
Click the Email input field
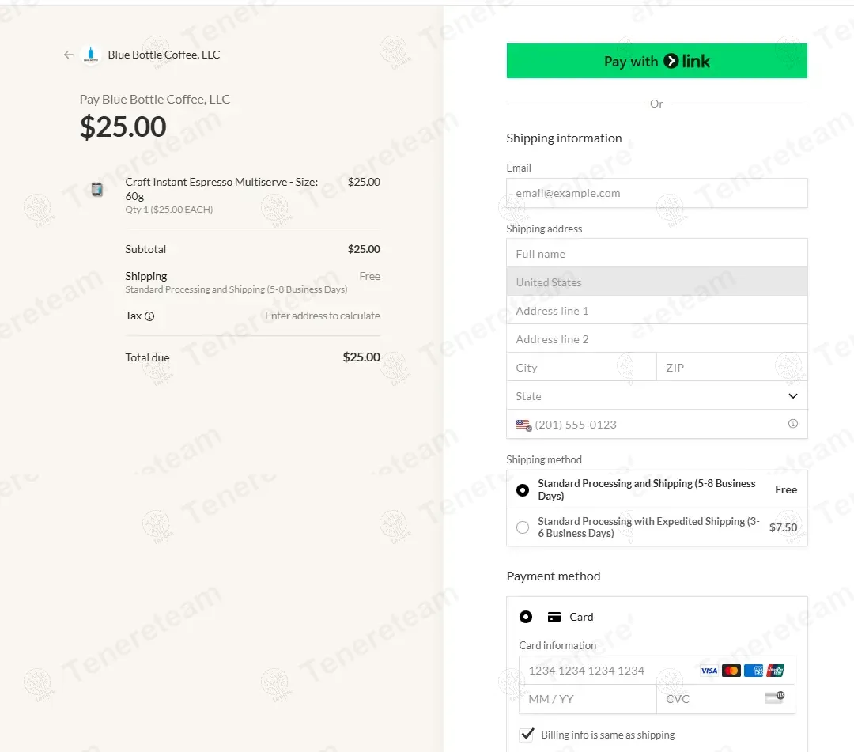point(656,193)
